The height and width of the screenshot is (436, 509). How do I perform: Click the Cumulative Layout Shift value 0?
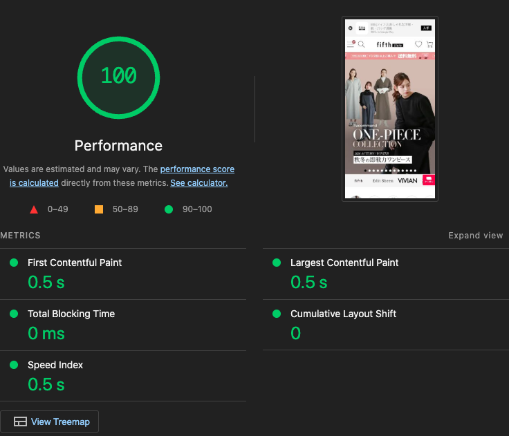295,334
